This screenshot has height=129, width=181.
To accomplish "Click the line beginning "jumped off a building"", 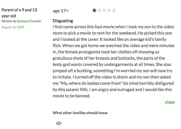I will (x=113, y=71).
